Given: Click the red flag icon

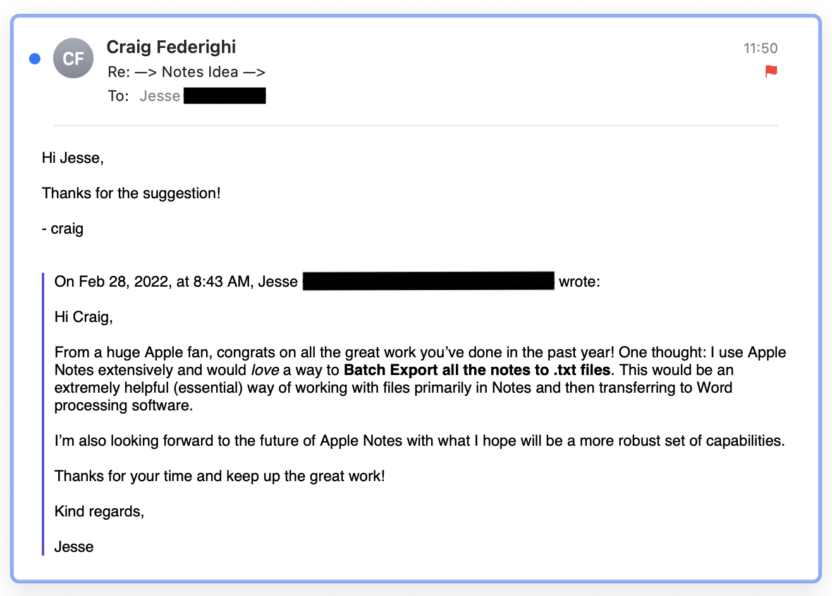Looking at the screenshot, I should pos(771,71).
